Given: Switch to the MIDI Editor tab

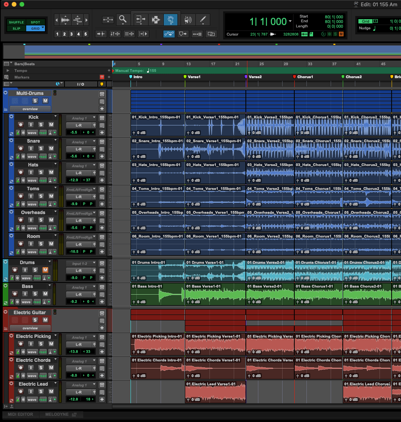Looking at the screenshot, I should tap(20, 414).
